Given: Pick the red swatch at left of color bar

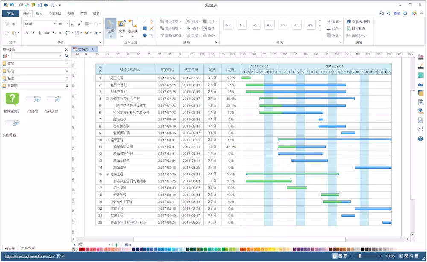Looking at the screenshot, I should (80, 250).
